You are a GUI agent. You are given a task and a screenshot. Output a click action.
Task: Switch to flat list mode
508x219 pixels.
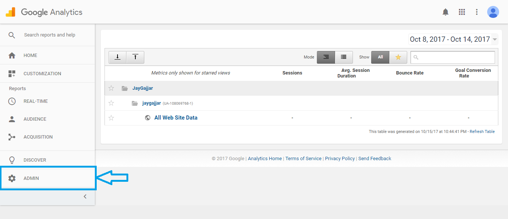pyautogui.click(x=344, y=57)
